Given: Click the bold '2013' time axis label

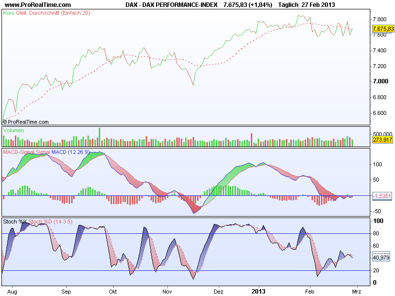Looking at the screenshot, I should pos(258,292).
